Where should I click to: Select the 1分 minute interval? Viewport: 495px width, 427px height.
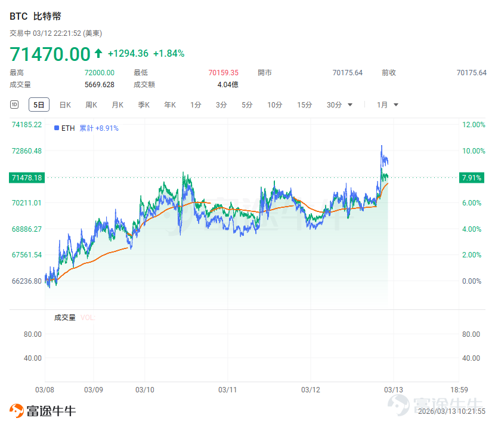pyautogui.click(x=196, y=105)
